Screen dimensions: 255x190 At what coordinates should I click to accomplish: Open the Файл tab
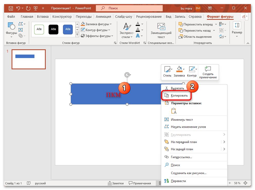click(x=11, y=17)
